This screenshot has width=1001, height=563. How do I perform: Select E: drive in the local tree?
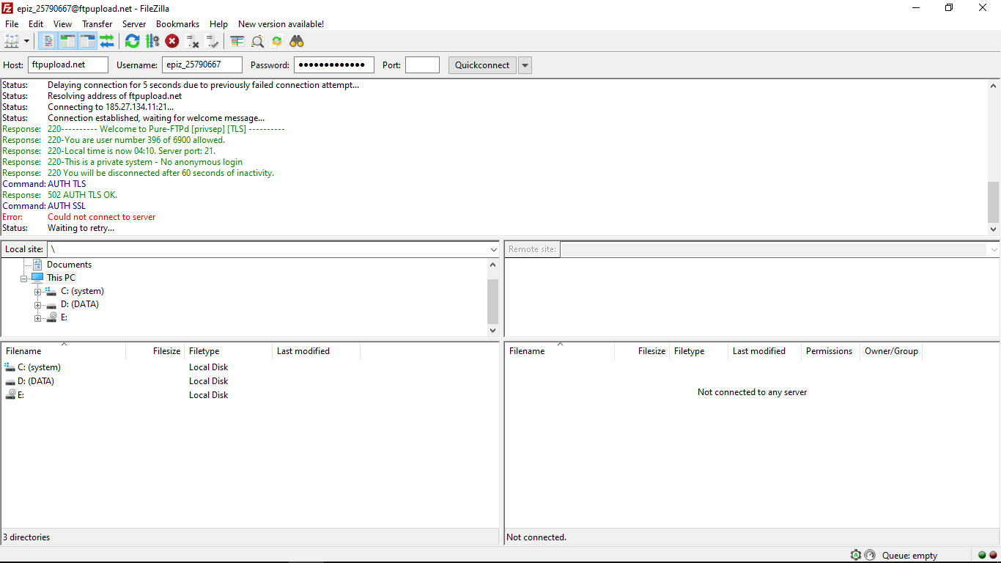(64, 317)
